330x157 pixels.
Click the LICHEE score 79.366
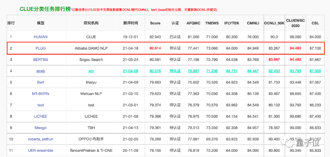[x=155, y=116]
